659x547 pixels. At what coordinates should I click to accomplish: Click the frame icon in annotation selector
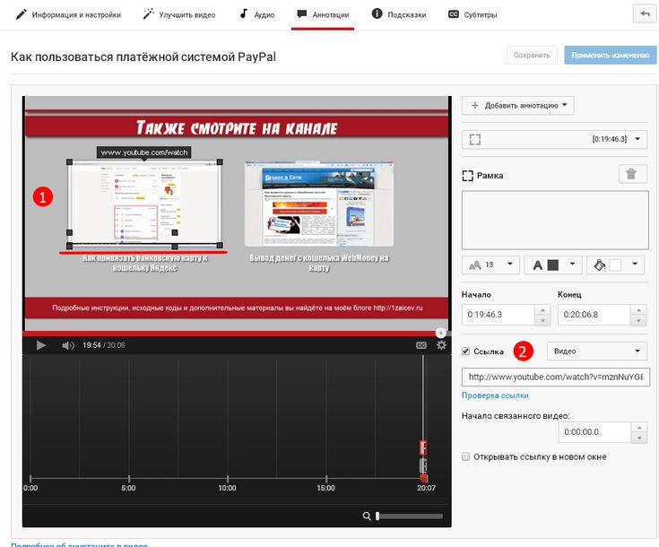[475, 140]
